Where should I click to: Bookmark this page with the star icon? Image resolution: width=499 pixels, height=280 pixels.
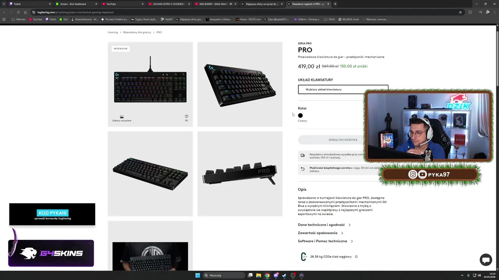tap(460, 12)
